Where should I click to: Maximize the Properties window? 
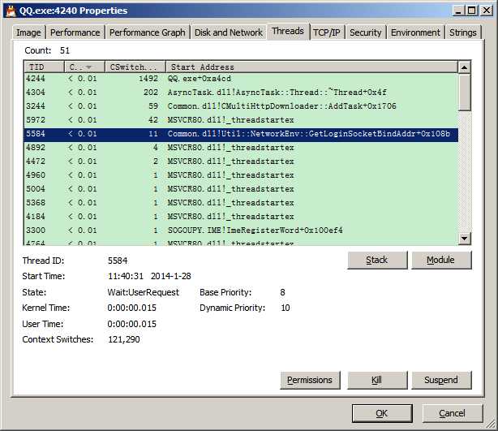click(471, 11)
